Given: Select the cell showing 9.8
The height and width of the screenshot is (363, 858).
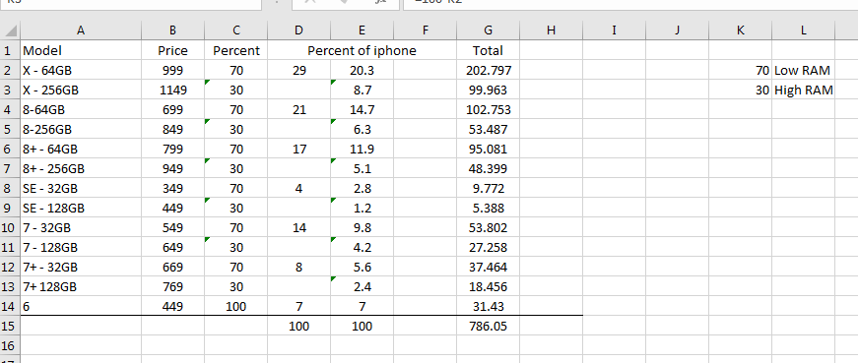Looking at the screenshot, I should tap(362, 228).
